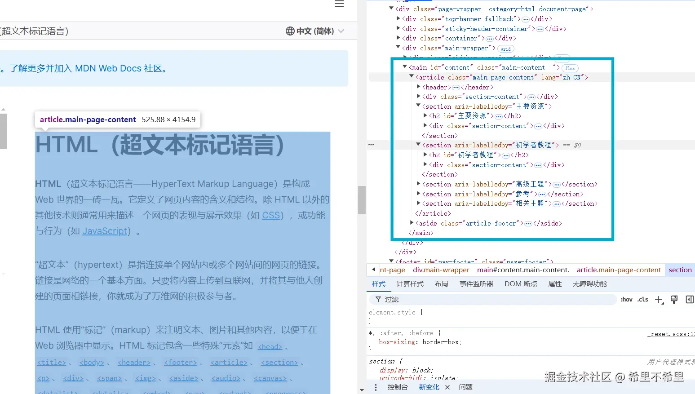Open the <article> element link
This screenshot has height=394, width=695.
pos(229,362)
